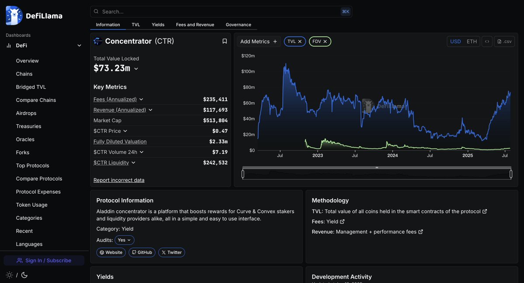
Task: Bookmark the Concentrator protocol
Action: tap(225, 41)
